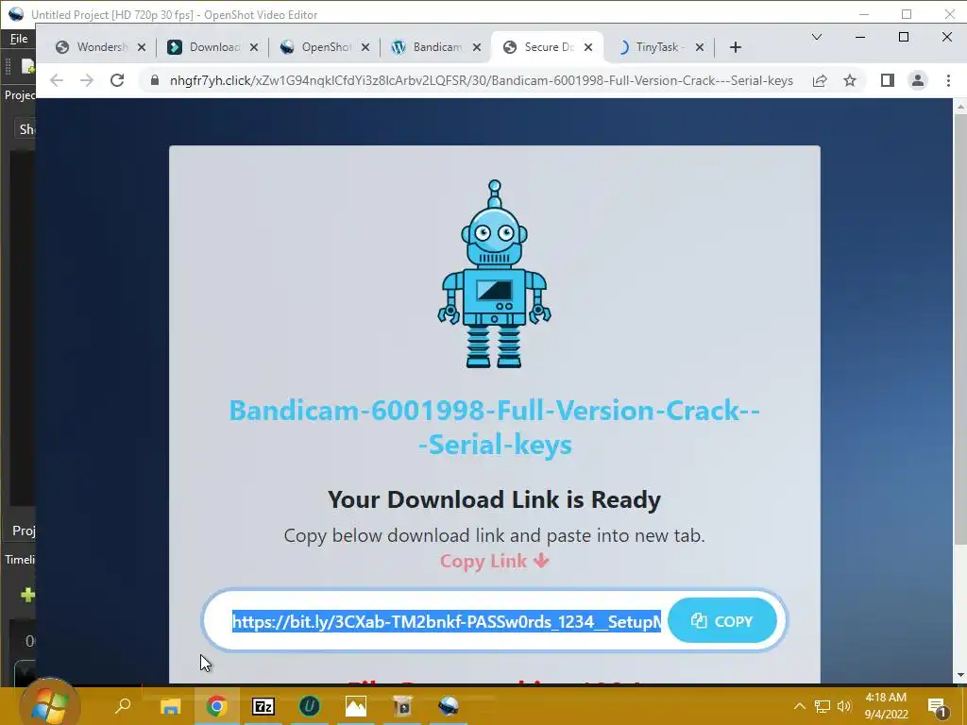Open 7-Zip from taskbar
967x725 pixels.
click(x=263, y=706)
